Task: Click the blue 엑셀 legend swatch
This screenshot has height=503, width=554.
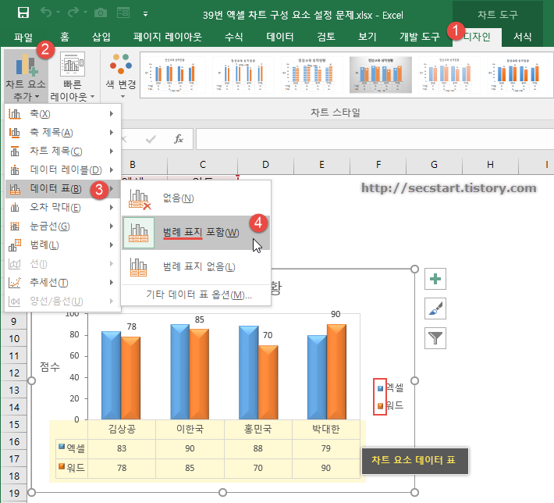Action: click(x=380, y=388)
